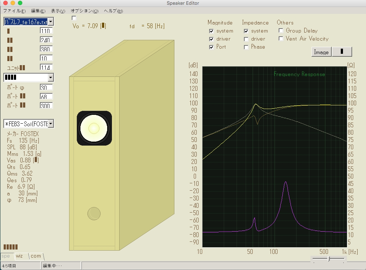Viewport: 366px width, 270px height.
Task: Click the slider below the frequency graph
Action: click(x=329, y=259)
